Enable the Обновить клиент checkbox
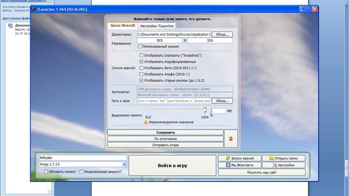349x196 pixels. coord(46,171)
